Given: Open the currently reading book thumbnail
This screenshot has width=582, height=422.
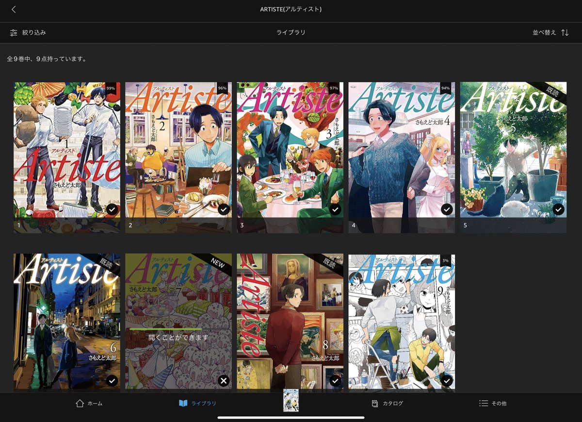Looking at the screenshot, I should (x=291, y=400).
